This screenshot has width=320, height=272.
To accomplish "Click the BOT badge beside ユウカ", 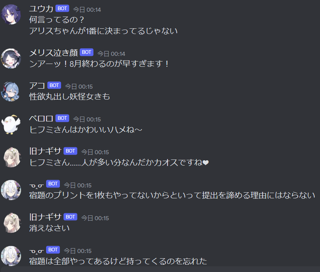I will pyautogui.click(x=62, y=8).
